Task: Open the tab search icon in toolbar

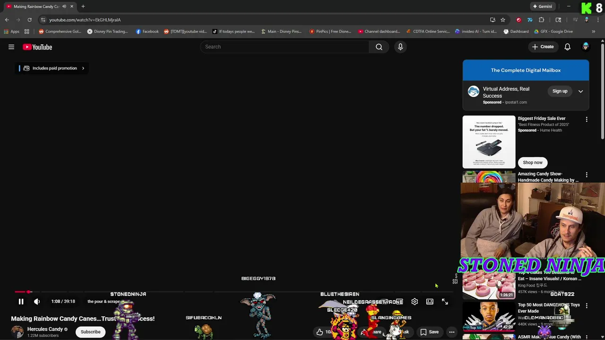Action: [x=558, y=20]
